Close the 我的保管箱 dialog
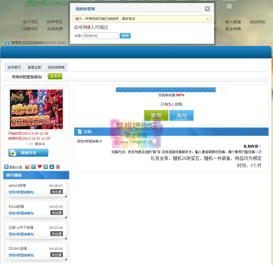The image size is (273, 265). [x=207, y=9]
